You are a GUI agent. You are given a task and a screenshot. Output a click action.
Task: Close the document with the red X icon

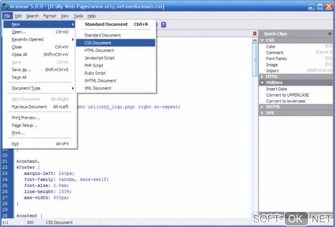tap(255, 33)
